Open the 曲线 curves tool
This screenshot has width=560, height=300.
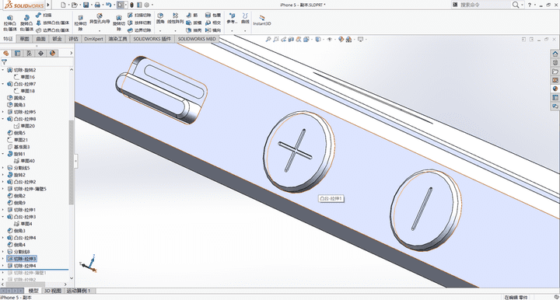tap(245, 19)
